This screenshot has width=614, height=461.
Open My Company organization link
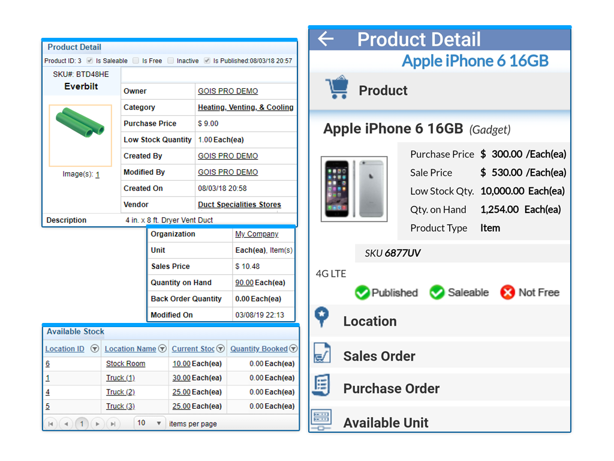(257, 234)
